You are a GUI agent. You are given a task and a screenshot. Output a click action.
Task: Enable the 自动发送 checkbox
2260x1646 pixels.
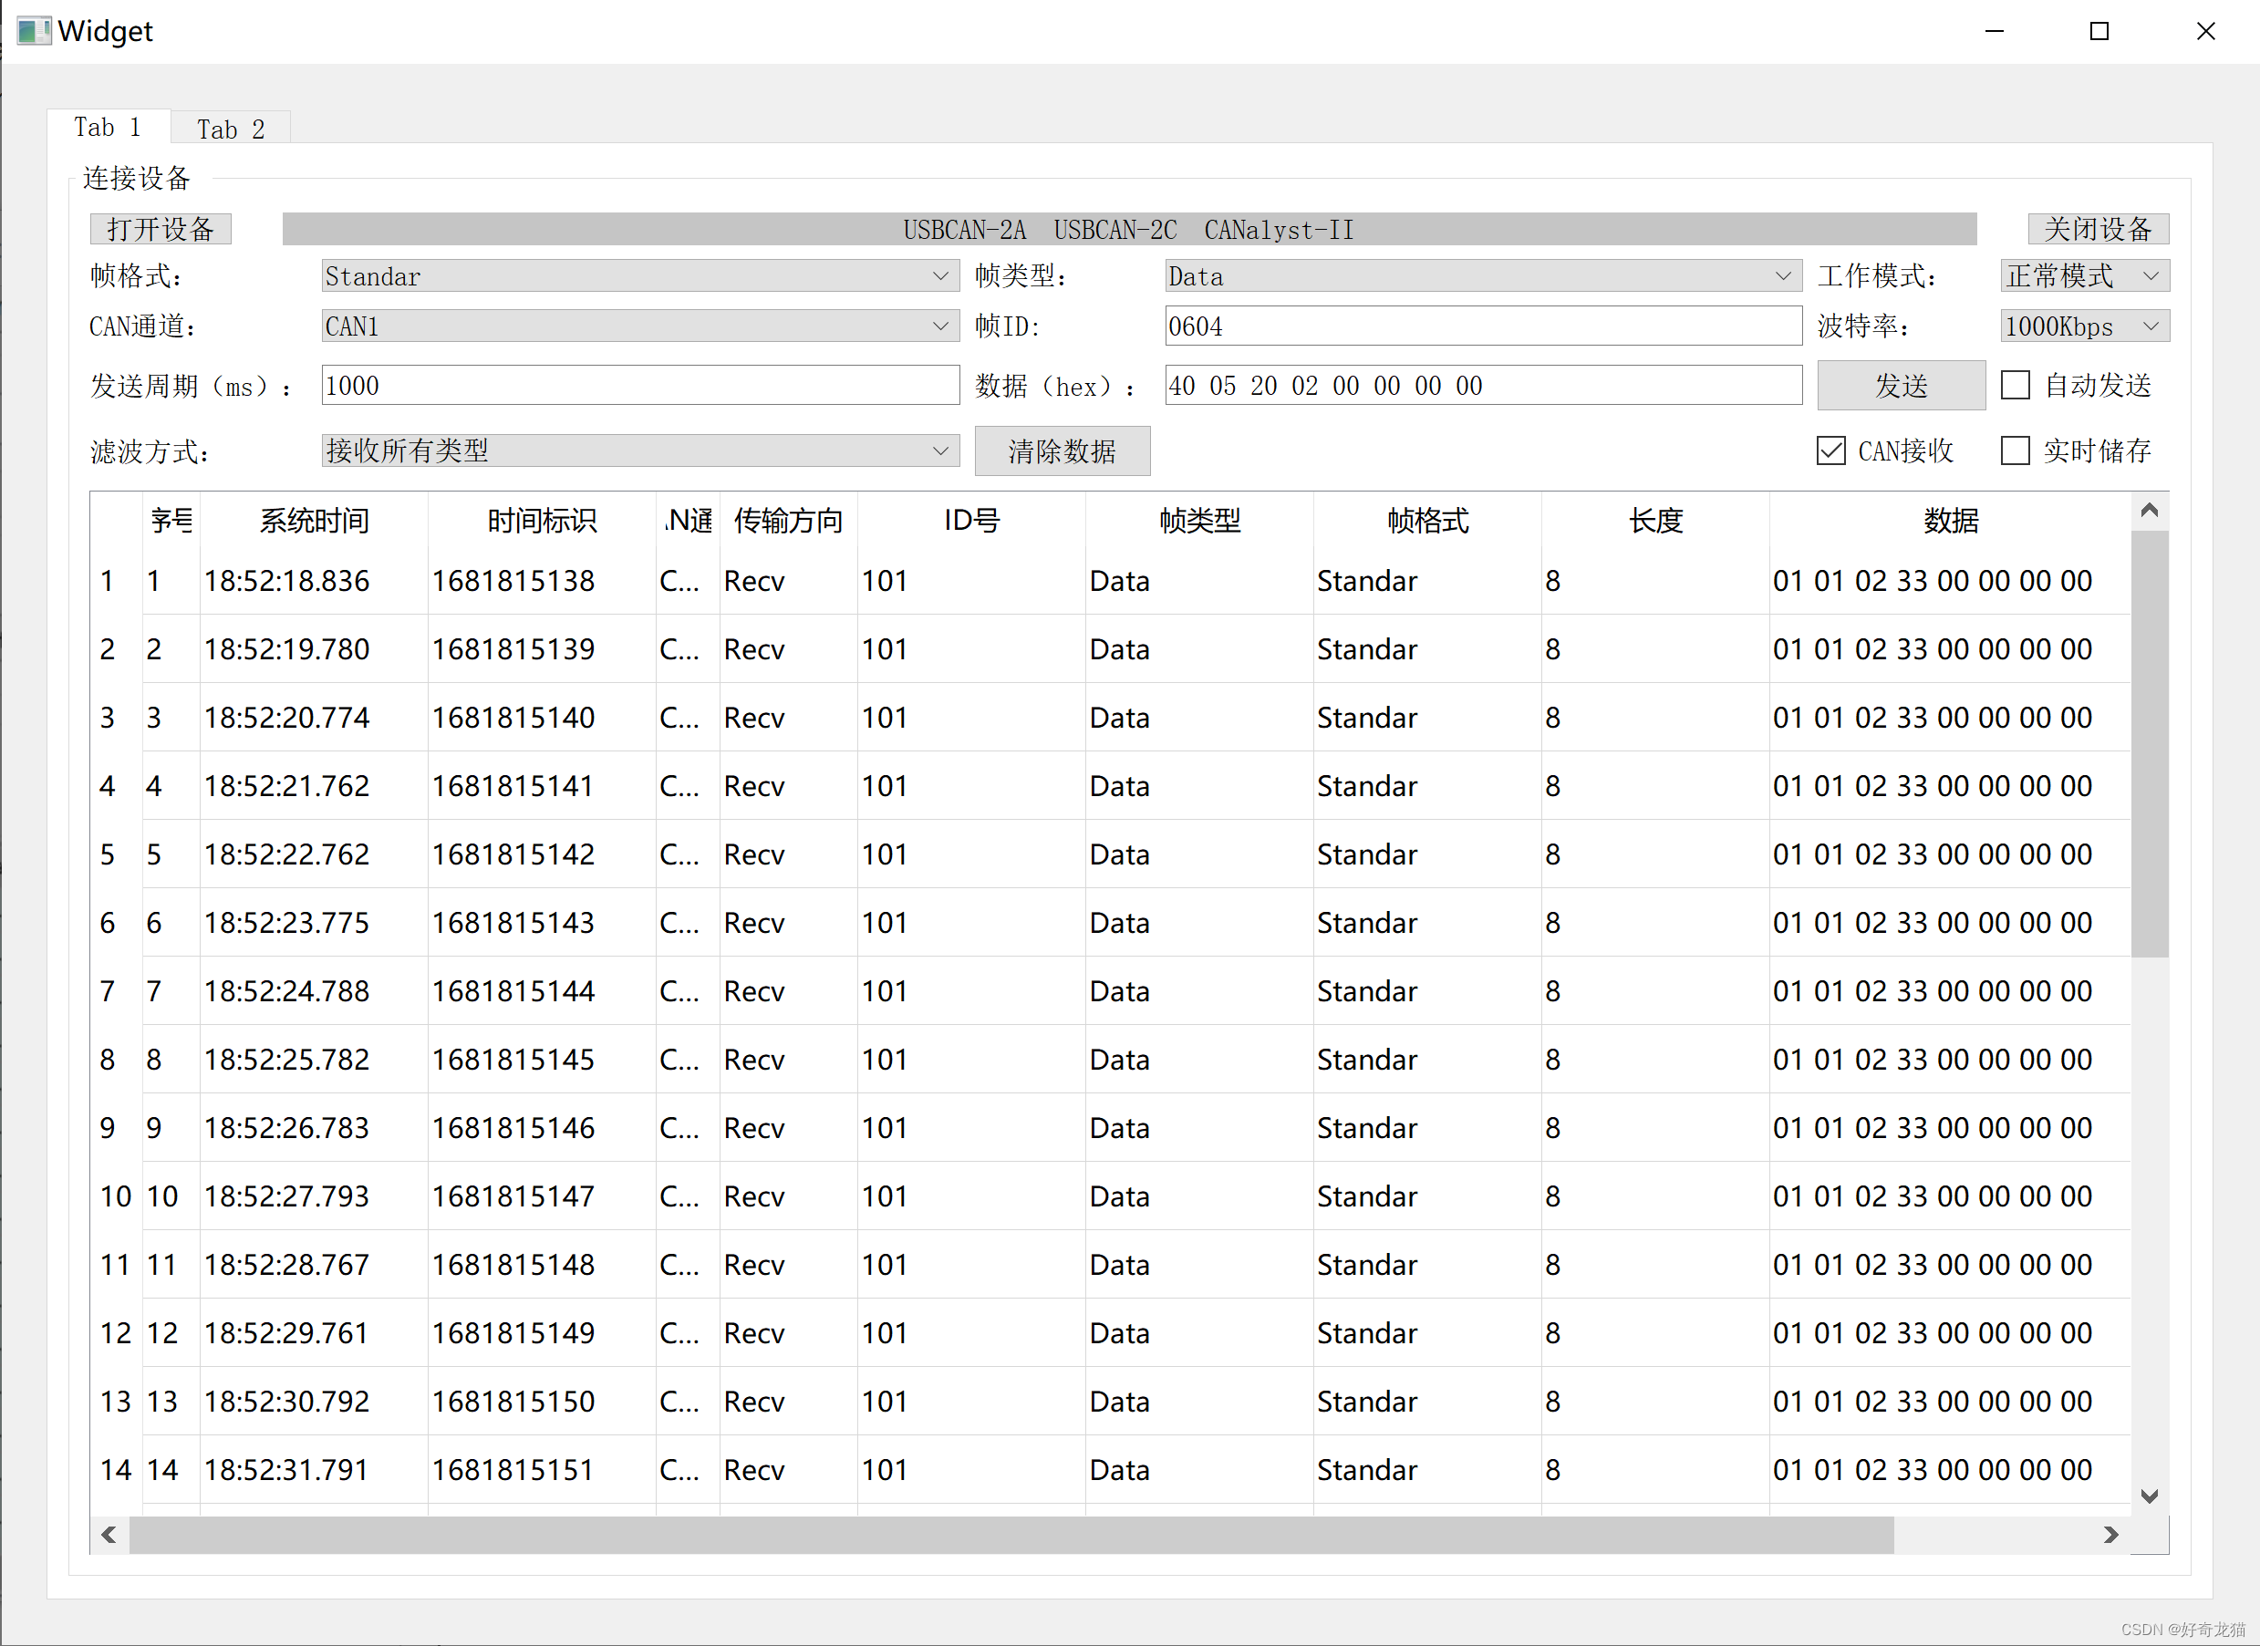click(x=2015, y=386)
